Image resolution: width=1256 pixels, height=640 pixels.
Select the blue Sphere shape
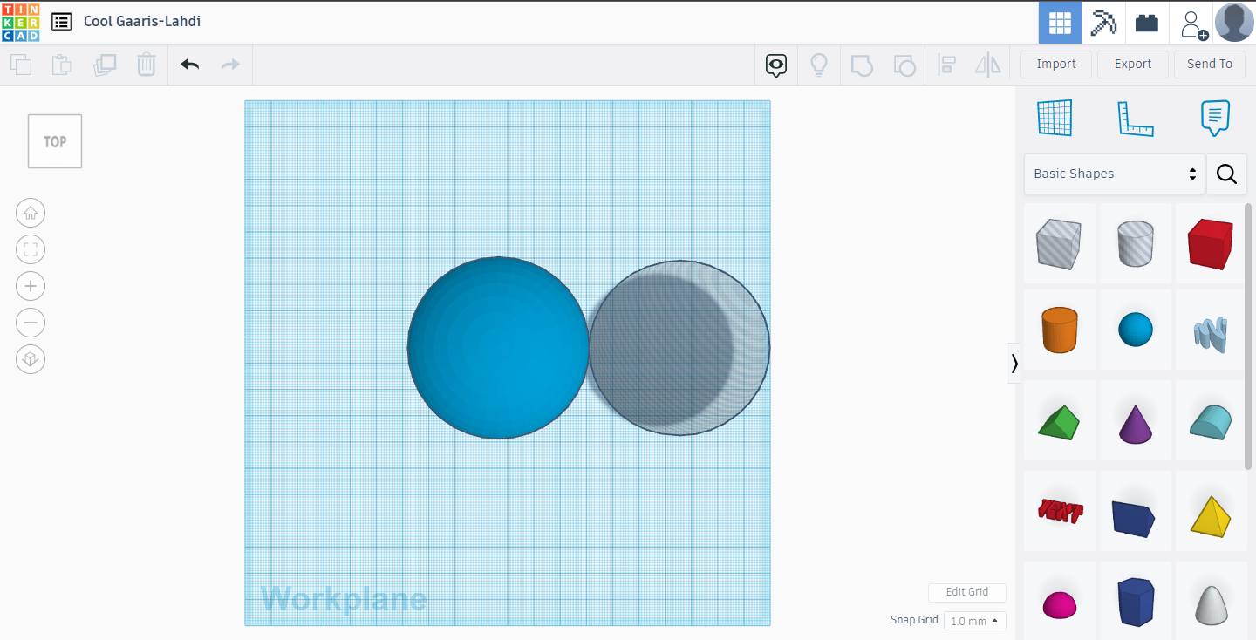[1135, 330]
